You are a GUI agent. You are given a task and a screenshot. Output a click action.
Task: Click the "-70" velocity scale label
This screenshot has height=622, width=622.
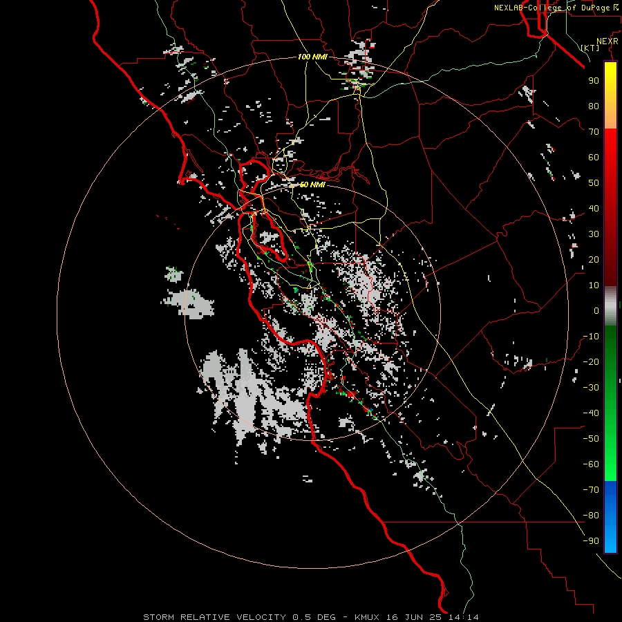pos(591,489)
